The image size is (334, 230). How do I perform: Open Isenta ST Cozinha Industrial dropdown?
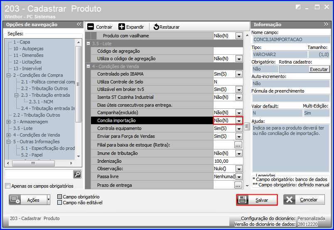[x=239, y=97]
